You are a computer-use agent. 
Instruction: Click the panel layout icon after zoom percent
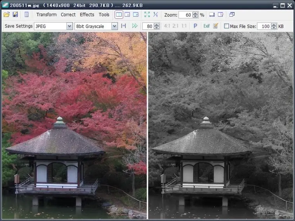(x=212, y=14)
